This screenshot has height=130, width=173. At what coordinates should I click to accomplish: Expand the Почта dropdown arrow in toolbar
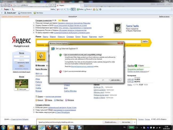coord(92,9)
